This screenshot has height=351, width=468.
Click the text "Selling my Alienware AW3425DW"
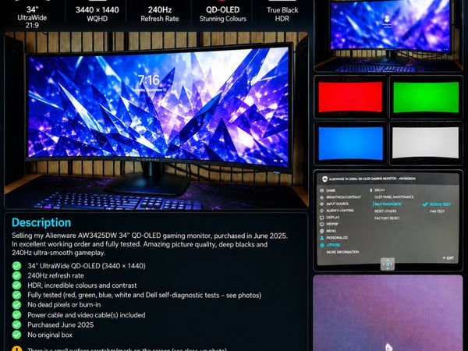pyautogui.click(x=64, y=236)
